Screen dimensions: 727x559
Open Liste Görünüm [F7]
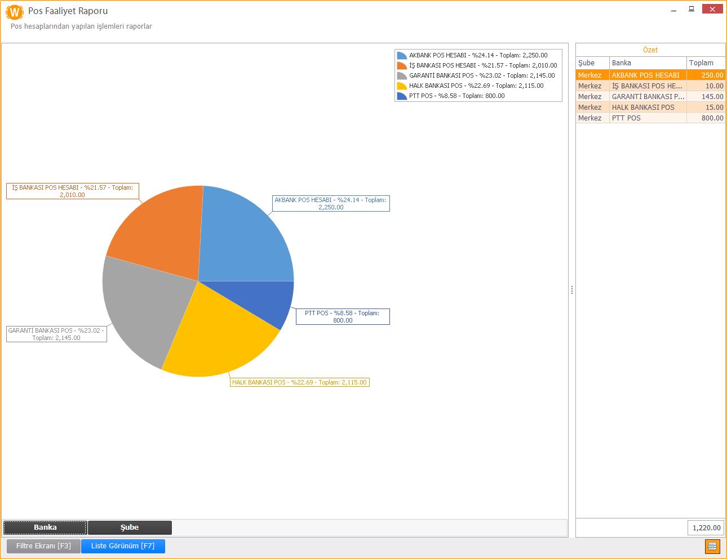(123, 546)
